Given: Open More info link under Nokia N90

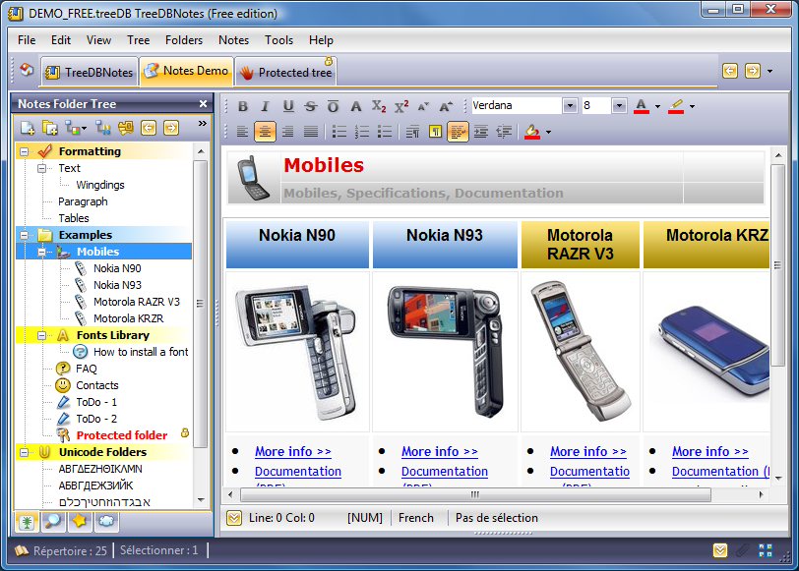Looking at the screenshot, I should pyautogui.click(x=293, y=451).
